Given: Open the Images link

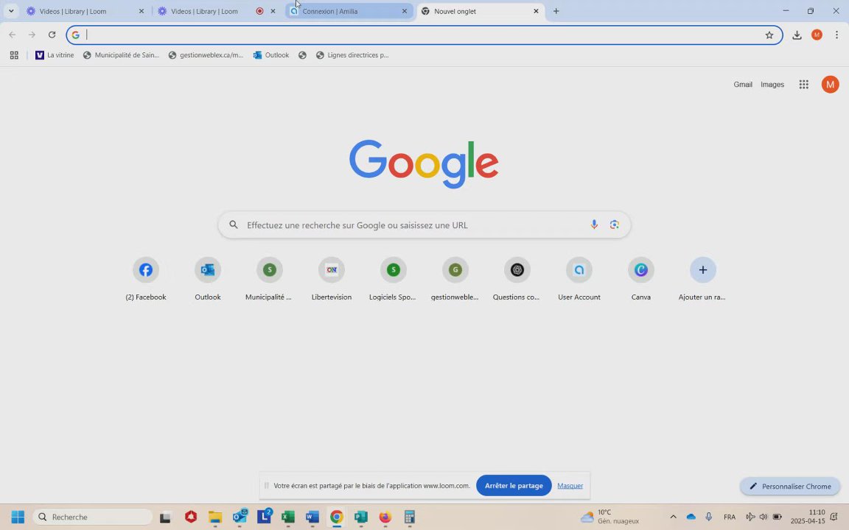Looking at the screenshot, I should (x=772, y=85).
